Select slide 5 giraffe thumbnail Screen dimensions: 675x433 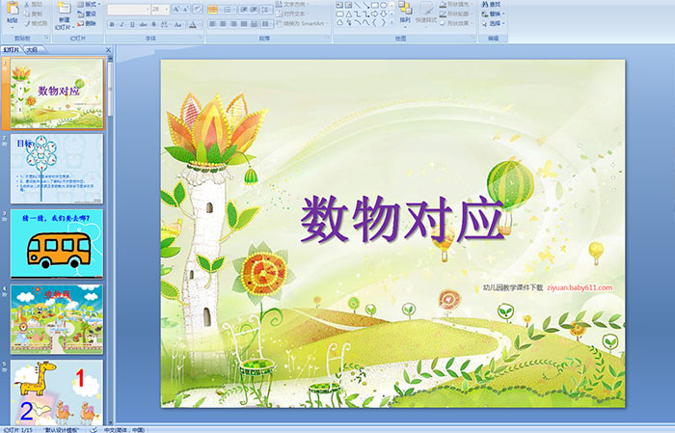(x=57, y=392)
